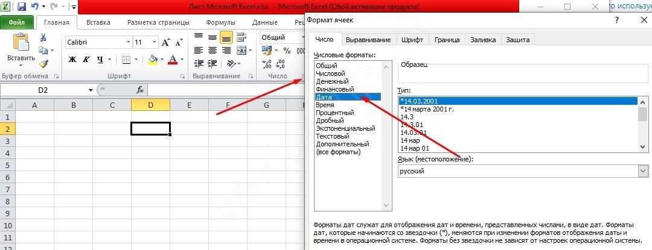This screenshot has width=652, height=250.
Task: Click the green Файл button
Action: tap(16, 22)
